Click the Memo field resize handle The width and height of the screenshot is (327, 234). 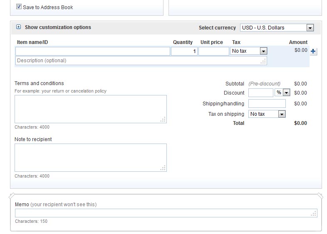314,214
